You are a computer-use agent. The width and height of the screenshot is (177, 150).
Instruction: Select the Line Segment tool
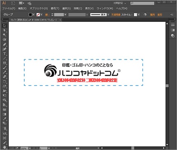point(5,58)
